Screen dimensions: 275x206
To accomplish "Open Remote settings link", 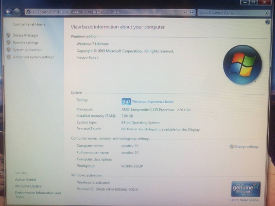I will tap(25, 43).
